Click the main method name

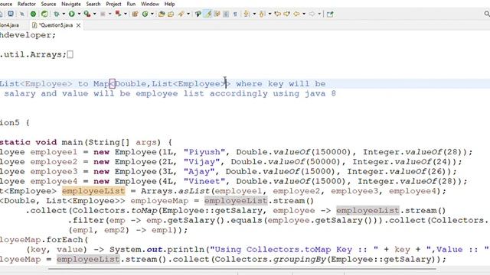[x=72, y=142]
